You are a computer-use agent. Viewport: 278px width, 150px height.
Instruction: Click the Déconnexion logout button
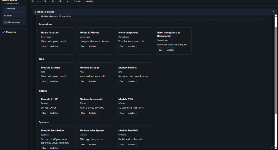pyautogui.click(x=14, y=22)
